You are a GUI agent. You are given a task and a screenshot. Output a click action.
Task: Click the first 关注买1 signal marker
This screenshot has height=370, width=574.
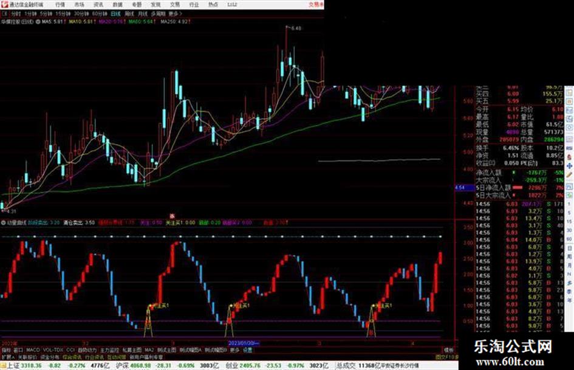pyautogui.click(x=159, y=305)
